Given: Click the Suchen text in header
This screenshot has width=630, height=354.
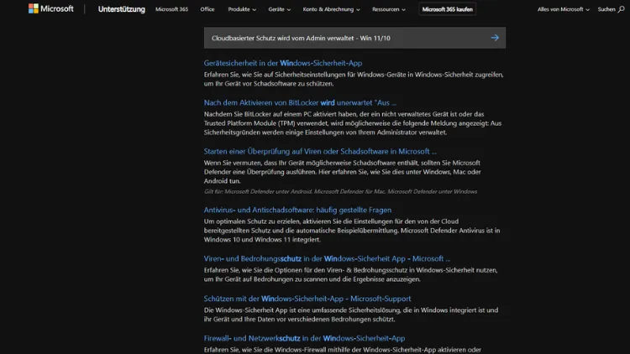Looking at the screenshot, I should [x=606, y=9].
